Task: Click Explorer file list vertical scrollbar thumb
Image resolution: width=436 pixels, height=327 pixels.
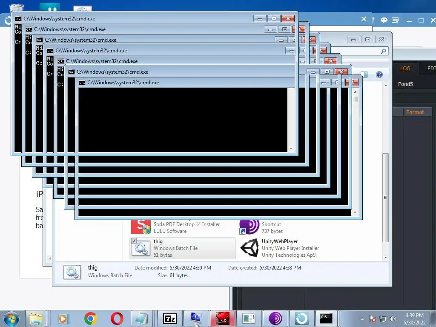Action: [x=385, y=198]
